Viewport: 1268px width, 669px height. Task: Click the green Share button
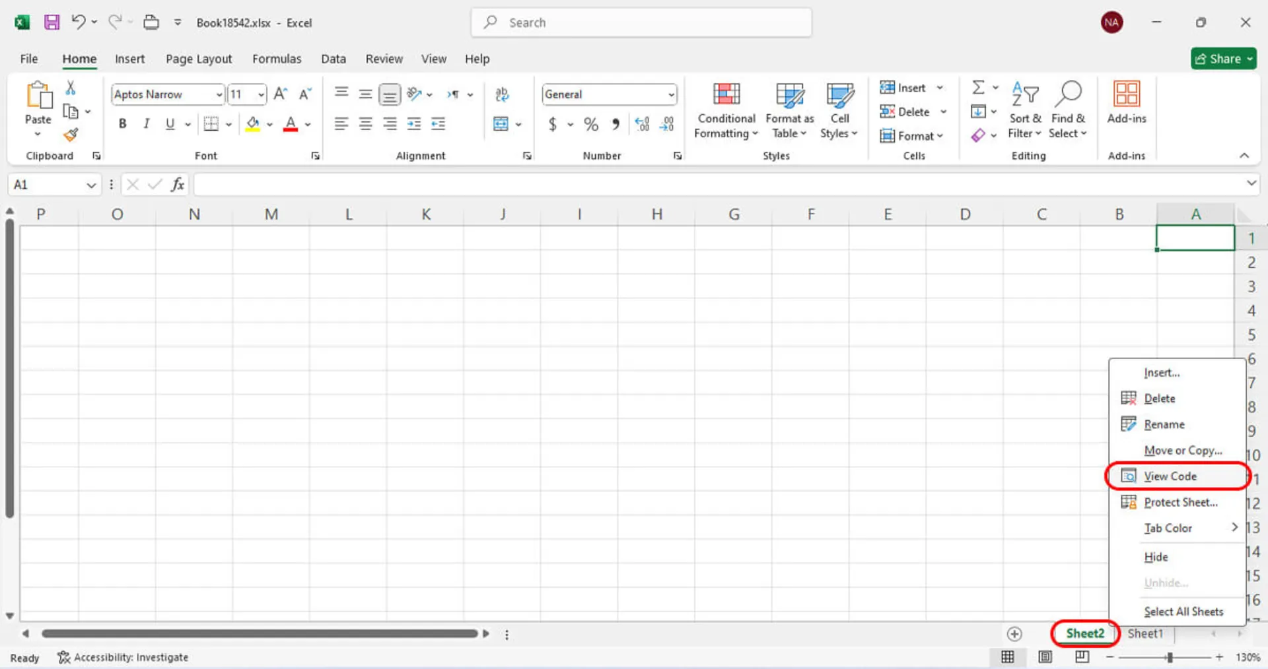[1223, 59]
